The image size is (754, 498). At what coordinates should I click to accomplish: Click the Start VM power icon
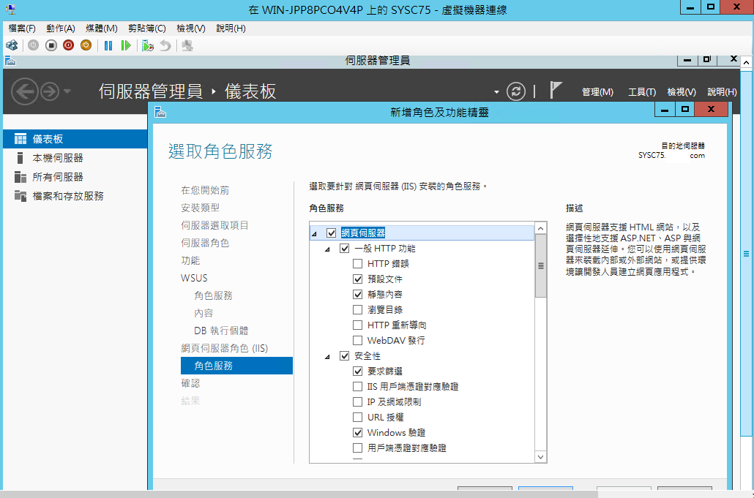click(x=33, y=45)
